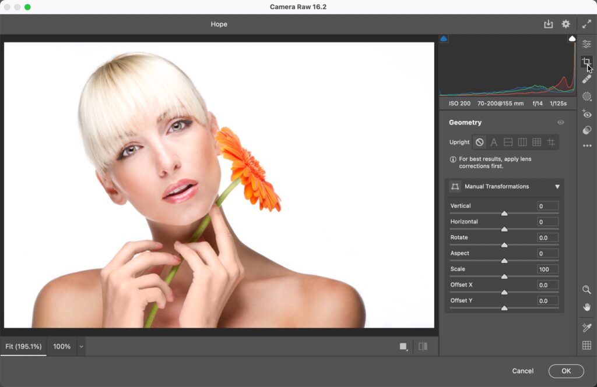This screenshot has height=387, width=597.
Task: Toggle shadow clipping warning in histogram
Action: (444, 38)
